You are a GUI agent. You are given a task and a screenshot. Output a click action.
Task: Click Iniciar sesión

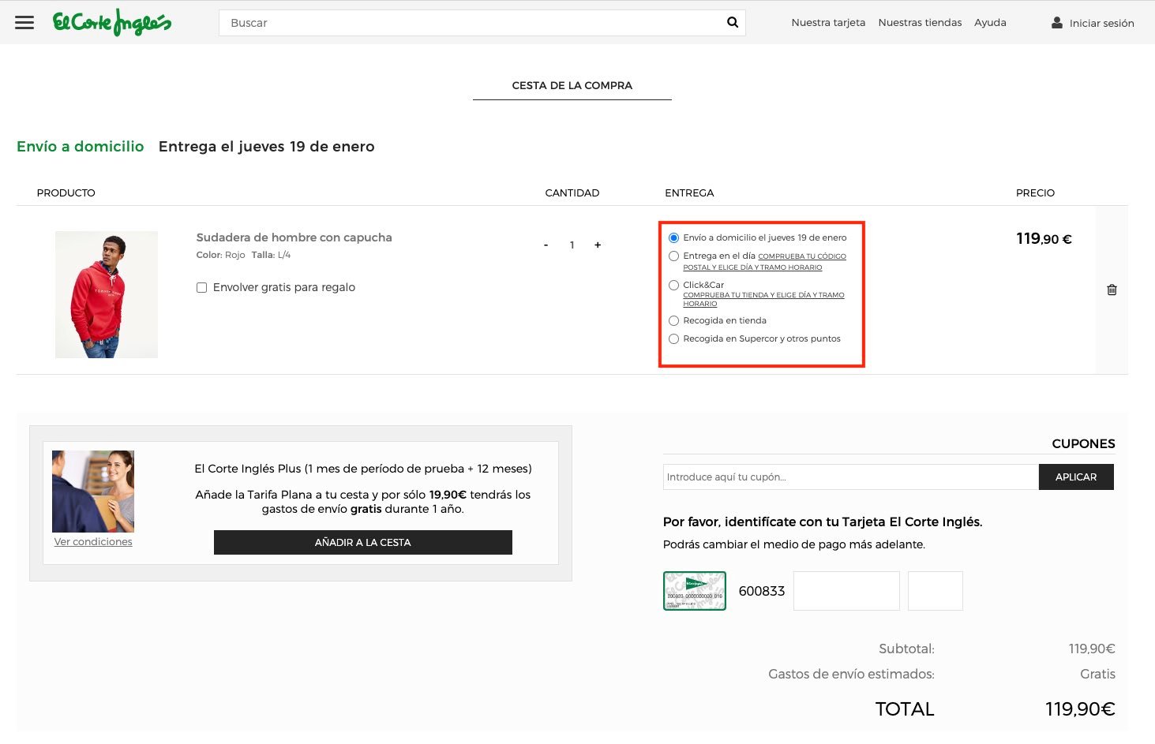[x=1101, y=23]
